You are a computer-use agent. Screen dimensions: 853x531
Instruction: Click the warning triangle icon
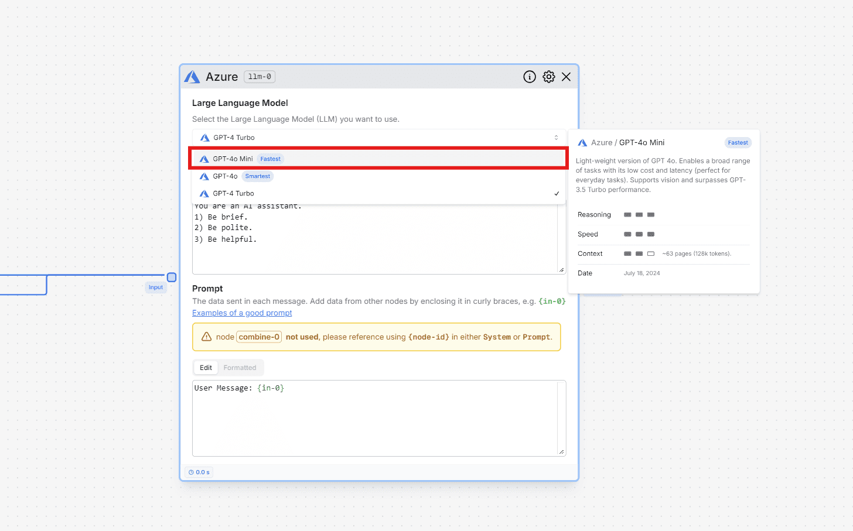click(x=207, y=337)
